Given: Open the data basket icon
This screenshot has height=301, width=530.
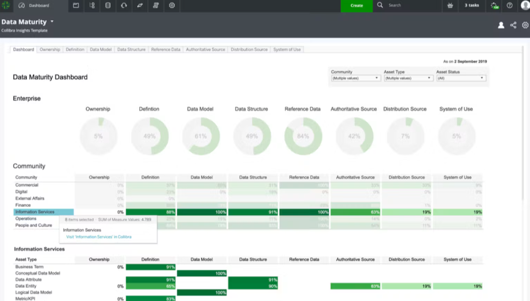Looking at the screenshot, I should pyautogui.click(x=450, y=6).
